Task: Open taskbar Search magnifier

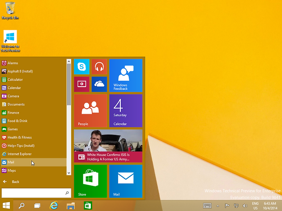Action: coord(22,206)
